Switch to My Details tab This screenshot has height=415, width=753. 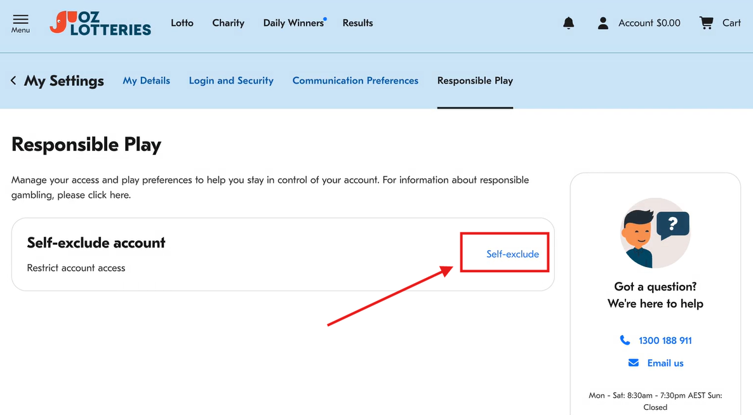click(147, 81)
